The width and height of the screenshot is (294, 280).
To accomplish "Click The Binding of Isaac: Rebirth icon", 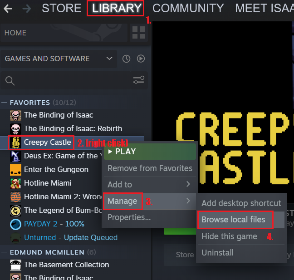I will pyautogui.click(x=15, y=129).
